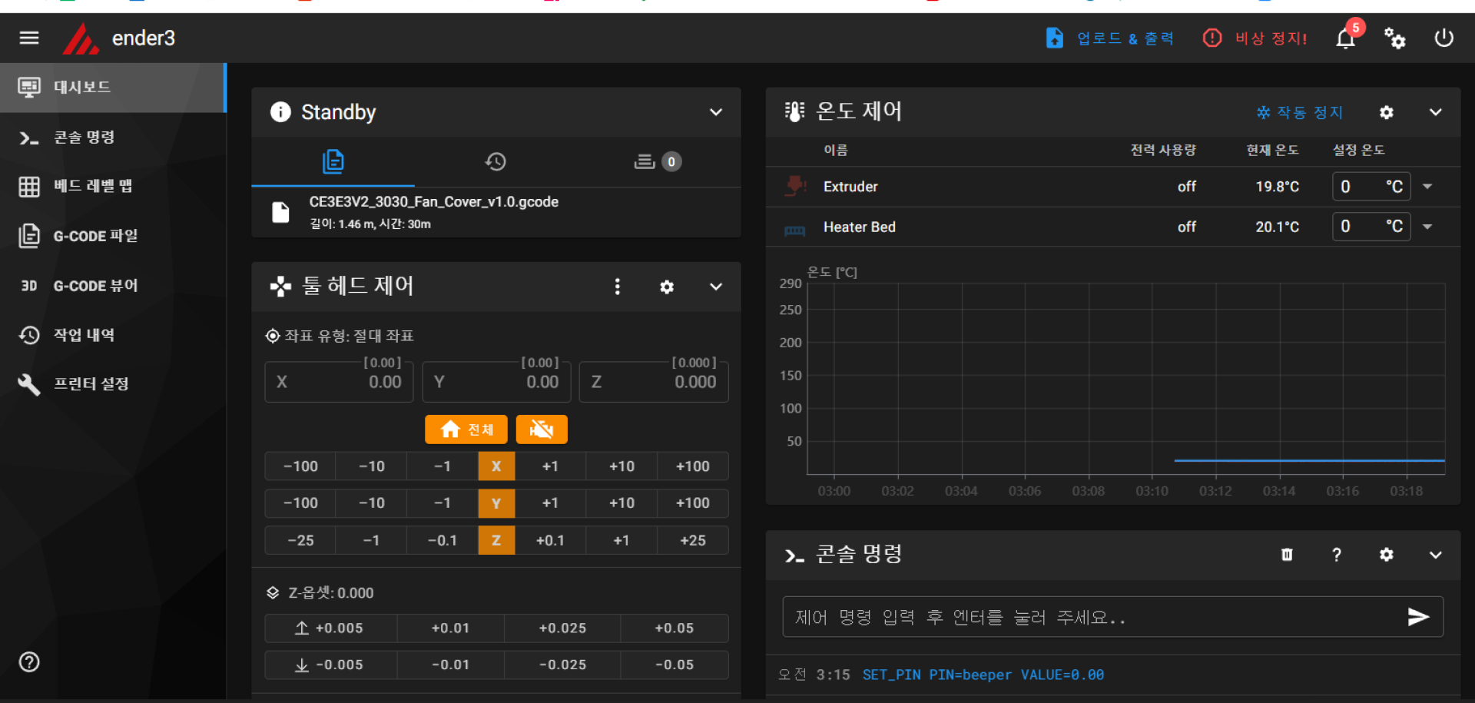
Task: Home the X axis
Action: tap(496, 466)
